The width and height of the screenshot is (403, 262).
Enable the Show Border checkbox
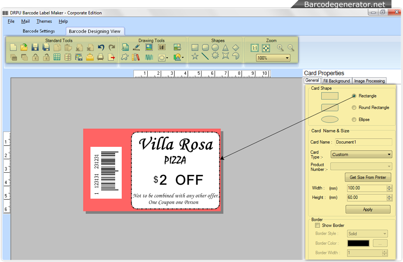(x=317, y=225)
